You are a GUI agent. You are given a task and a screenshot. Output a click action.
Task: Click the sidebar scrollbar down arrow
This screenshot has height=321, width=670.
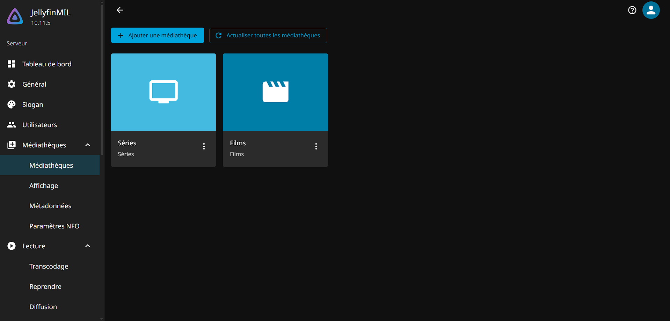pyautogui.click(x=102, y=319)
